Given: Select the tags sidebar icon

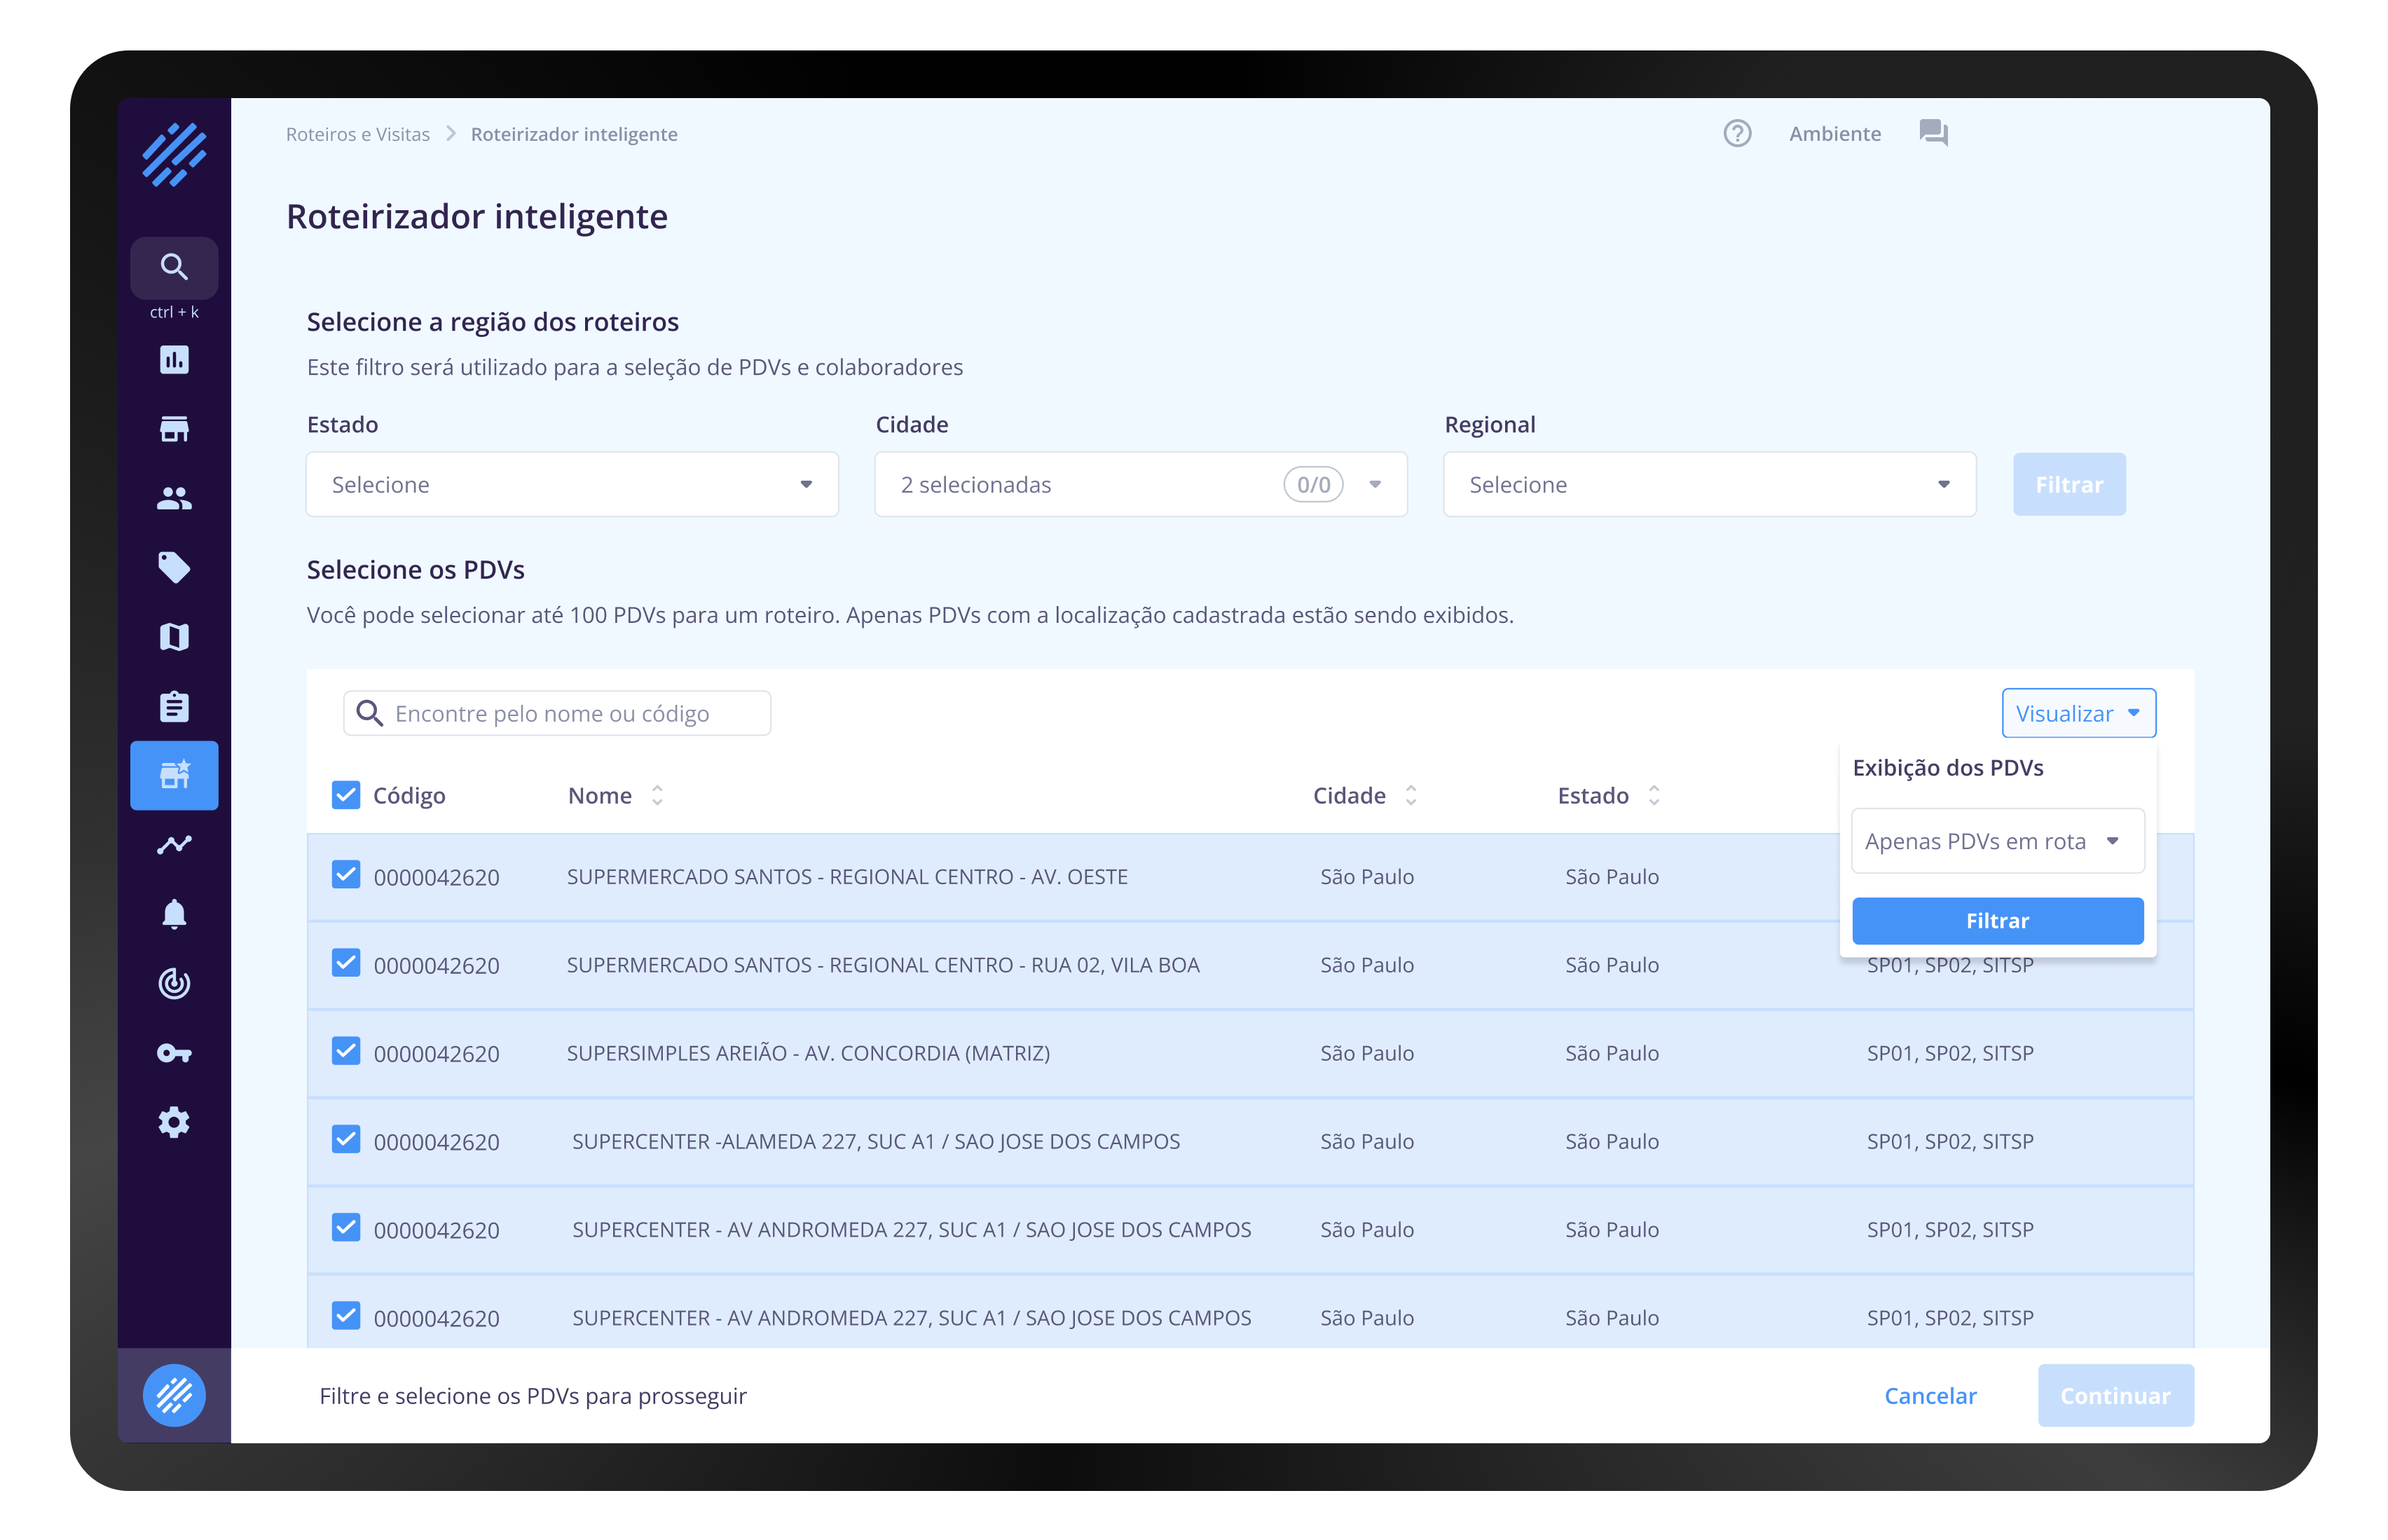Looking at the screenshot, I should 173,567.
